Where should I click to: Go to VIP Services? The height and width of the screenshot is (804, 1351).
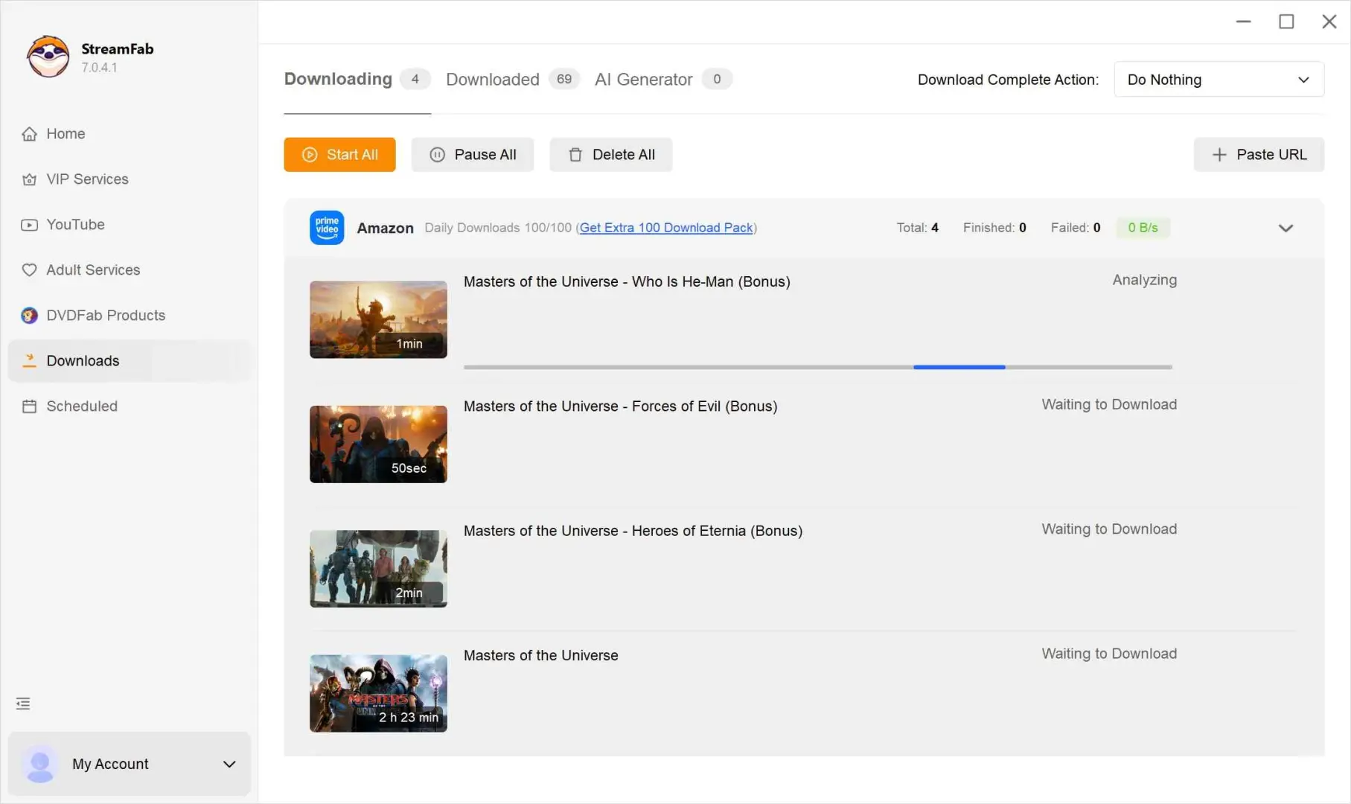(130, 179)
